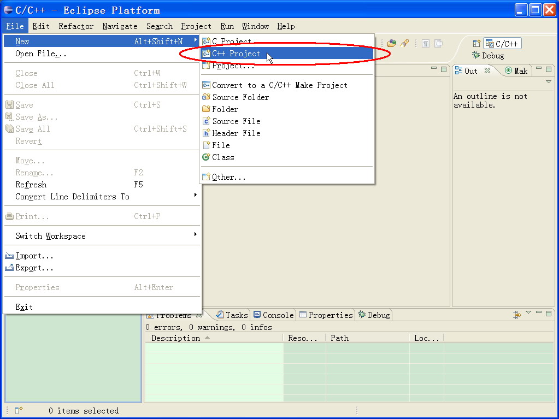Open Import... from the File menu
Viewport: 559px width, 419px height.
[x=102, y=256]
